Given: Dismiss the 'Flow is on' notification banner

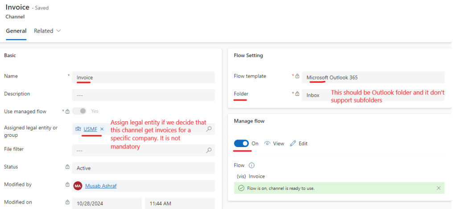Looking at the screenshot, I should (x=439, y=188).
